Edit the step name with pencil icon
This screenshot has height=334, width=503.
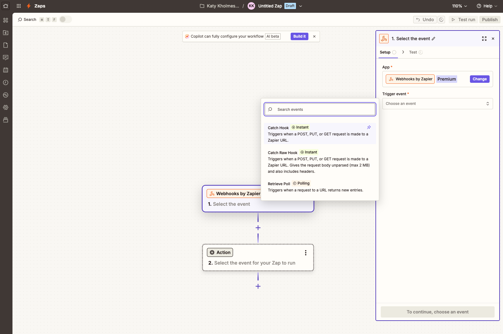[x=433, y=39]
